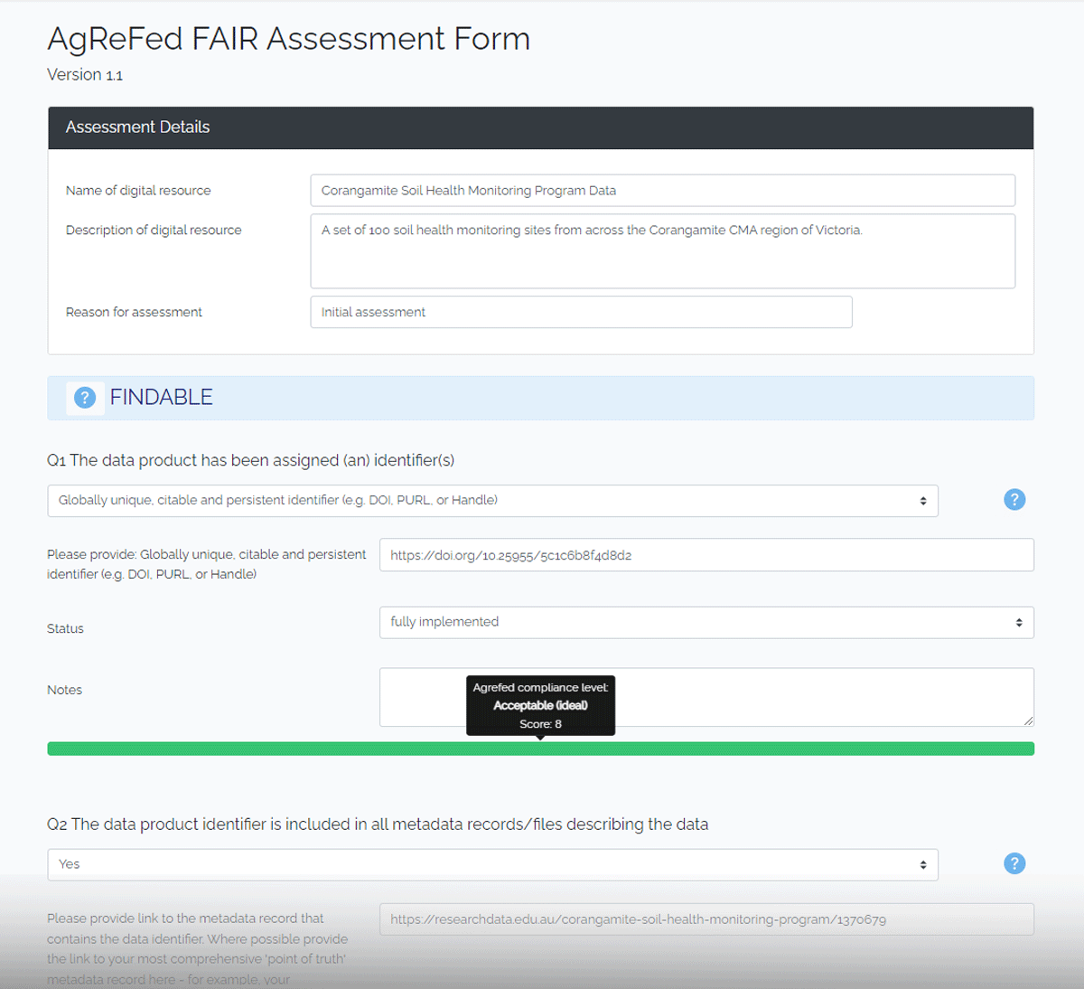Select the DOI identifier URL field
The height and width of the screenshot is (989, 1084).
[706, 555]
